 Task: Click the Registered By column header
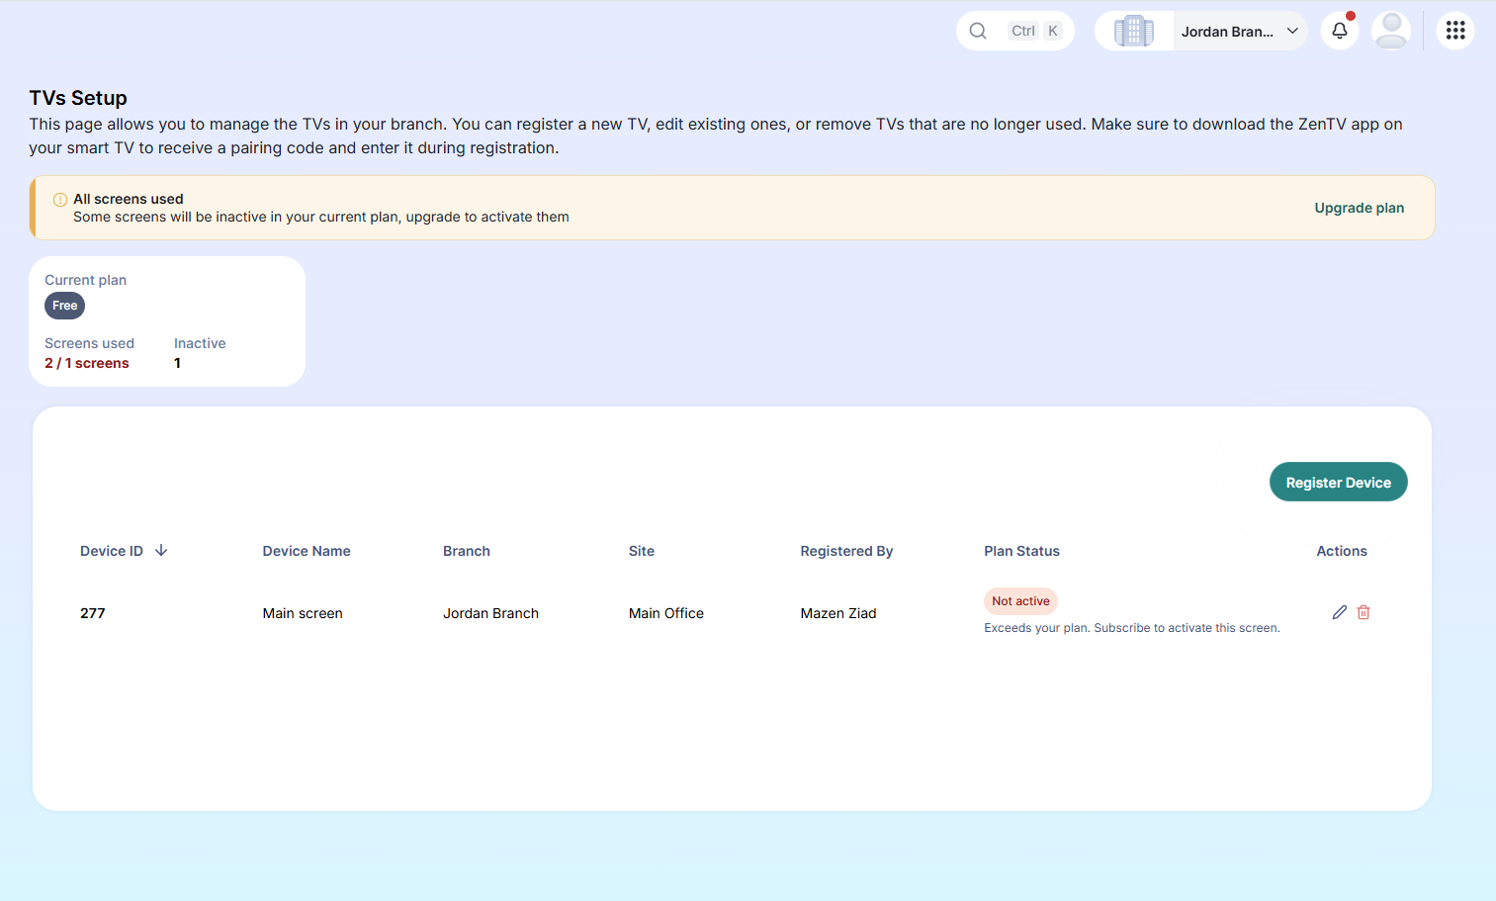point(846,551)
